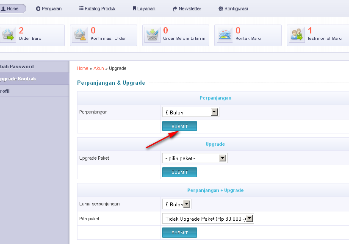Open the Newsletter menu
The width and height of the screenshot is (349, 244).
[187, 8]
